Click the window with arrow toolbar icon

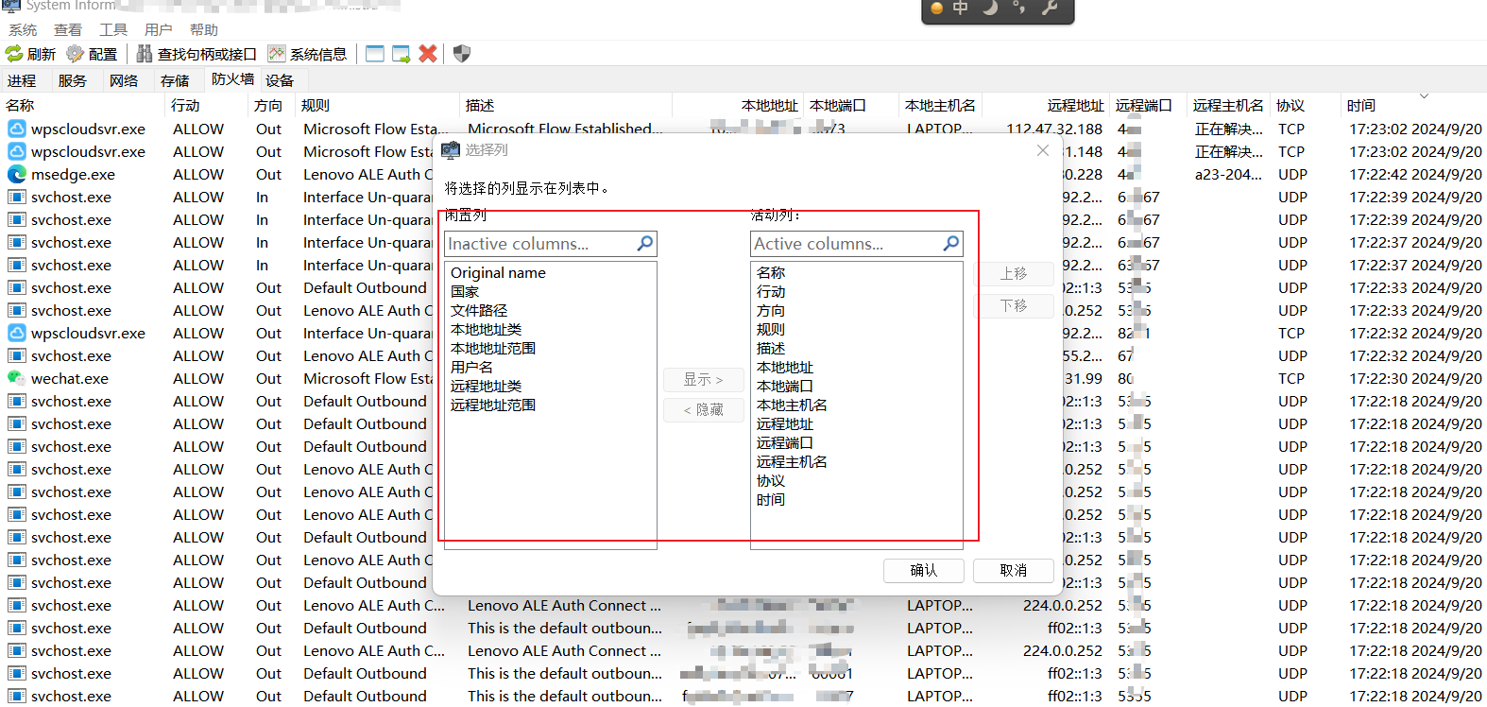pos(402,54)
